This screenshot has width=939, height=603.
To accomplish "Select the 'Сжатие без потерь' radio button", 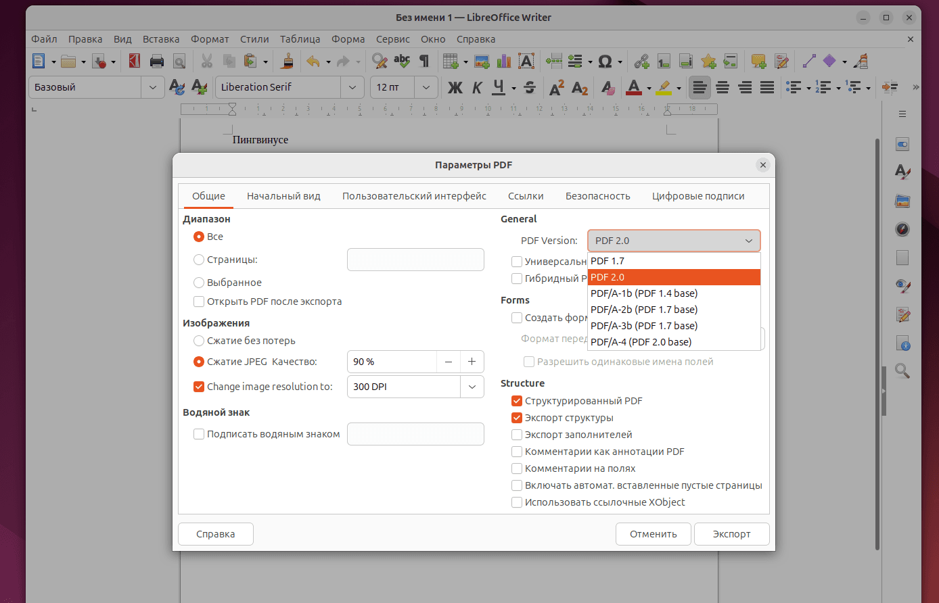I will pyautogui.click(x=199, y=341).
